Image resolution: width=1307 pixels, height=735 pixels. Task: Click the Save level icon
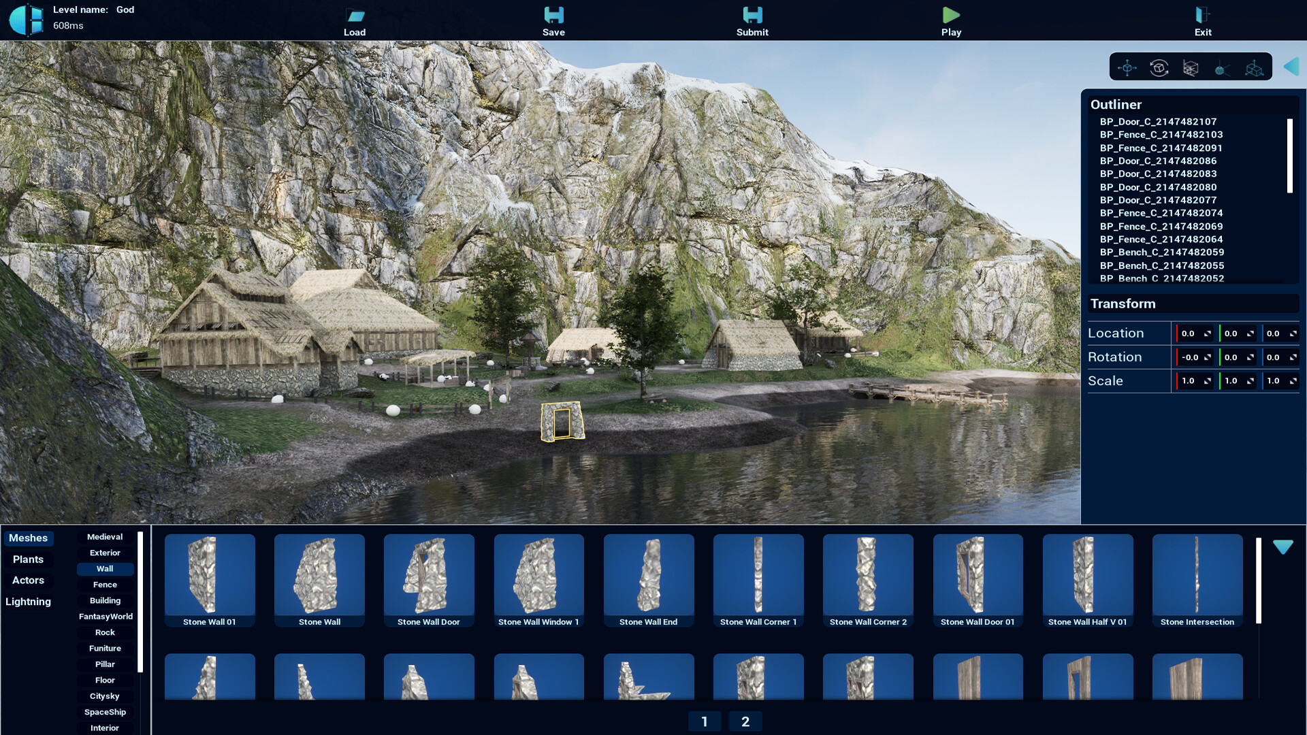pos(553,15)
